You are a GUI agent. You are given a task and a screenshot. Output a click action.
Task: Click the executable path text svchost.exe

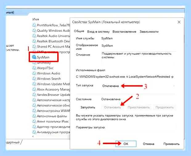click(125, 77)
